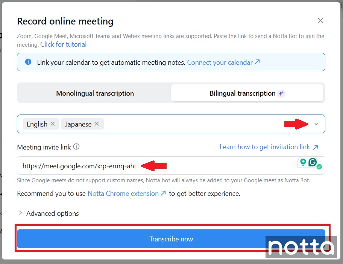343x264 pixels.
Task: Remove the English language tag
Action: [53, 124]
